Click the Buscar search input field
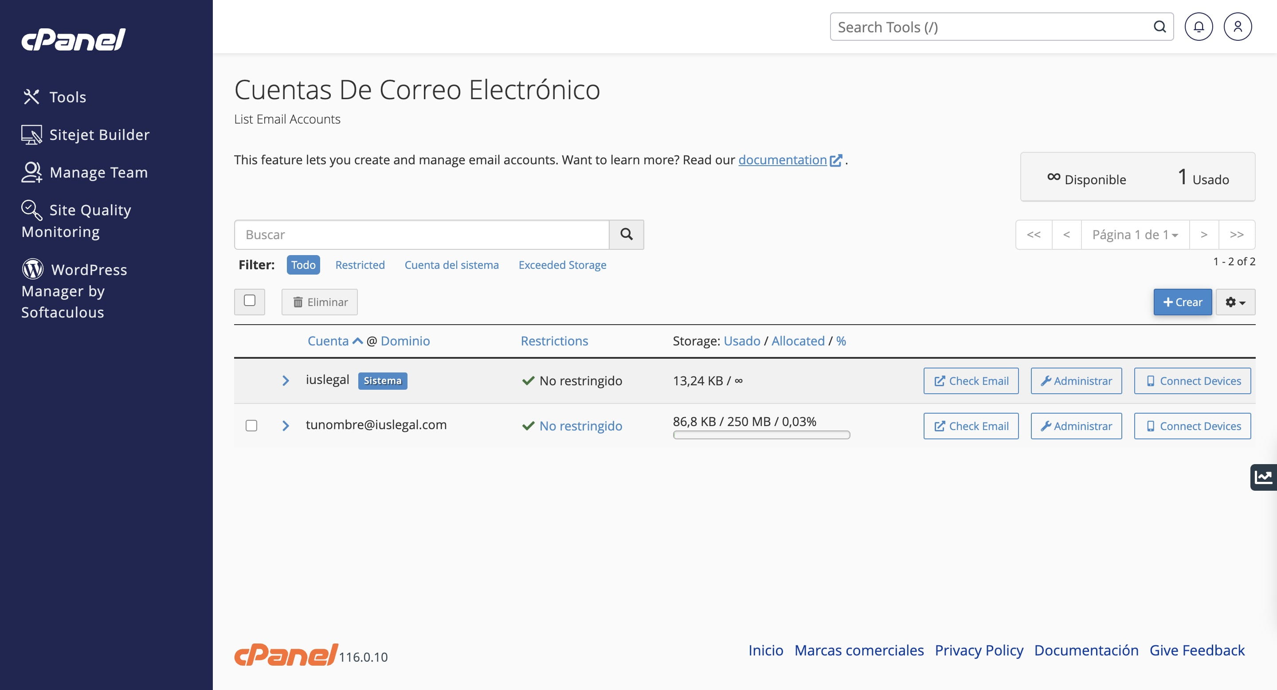This screenshot has height=690, width=1277. 421,235
